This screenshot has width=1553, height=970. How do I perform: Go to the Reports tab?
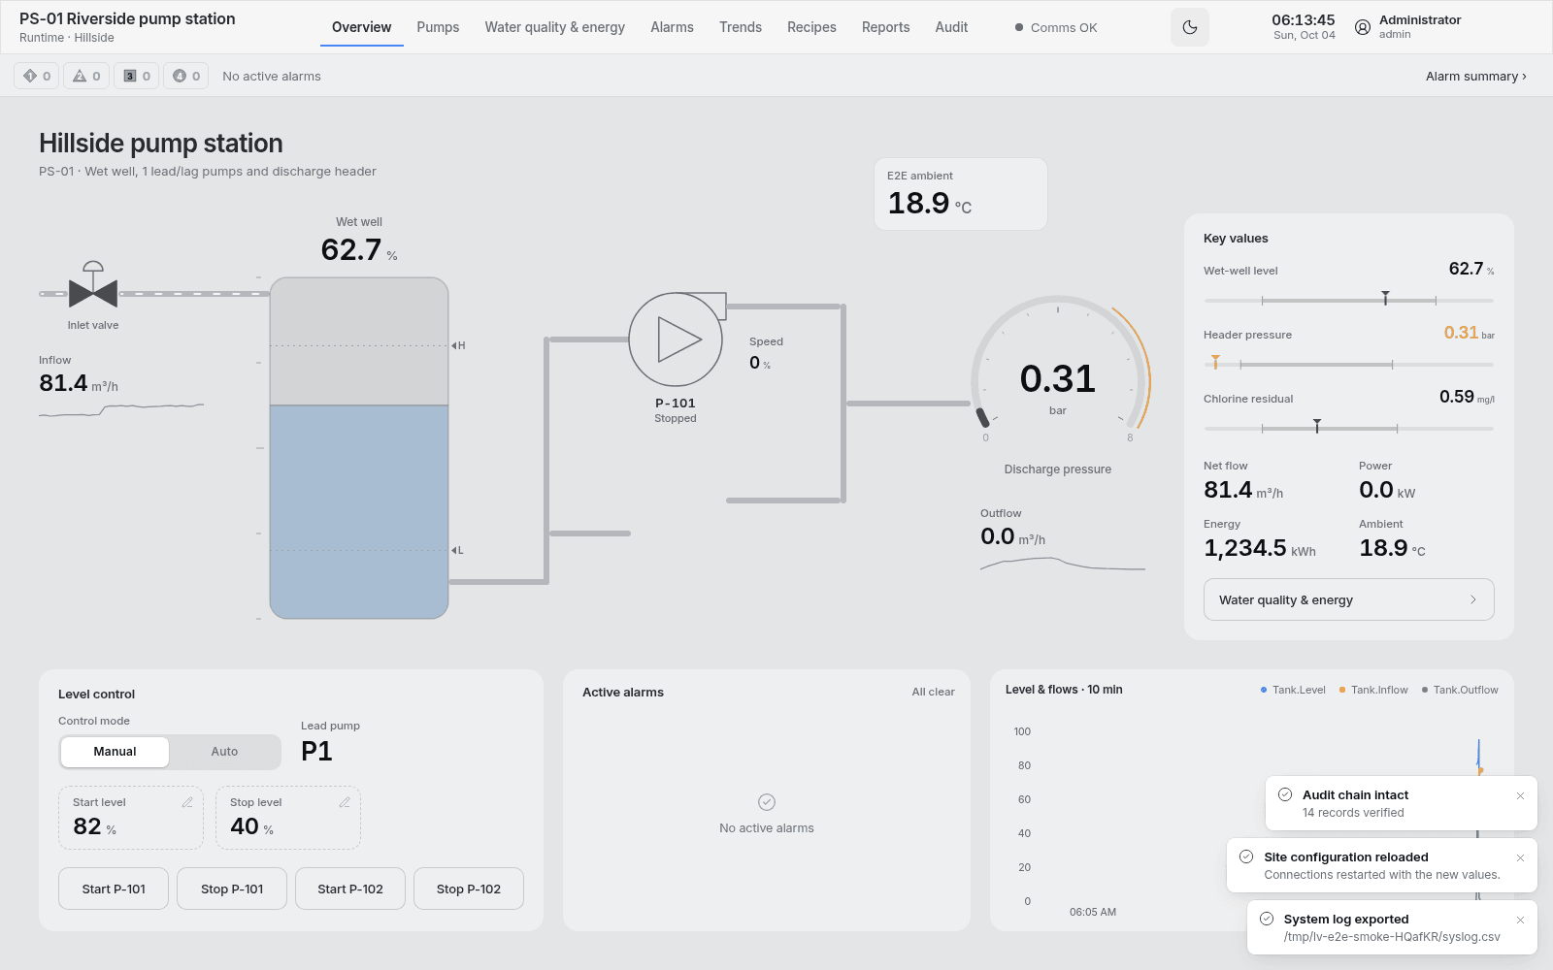(x=886, y=27)
